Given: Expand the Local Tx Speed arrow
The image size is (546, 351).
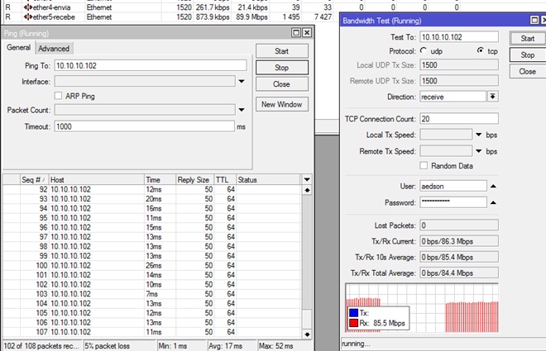Looking at the screenshot, I should click(479, 135).
